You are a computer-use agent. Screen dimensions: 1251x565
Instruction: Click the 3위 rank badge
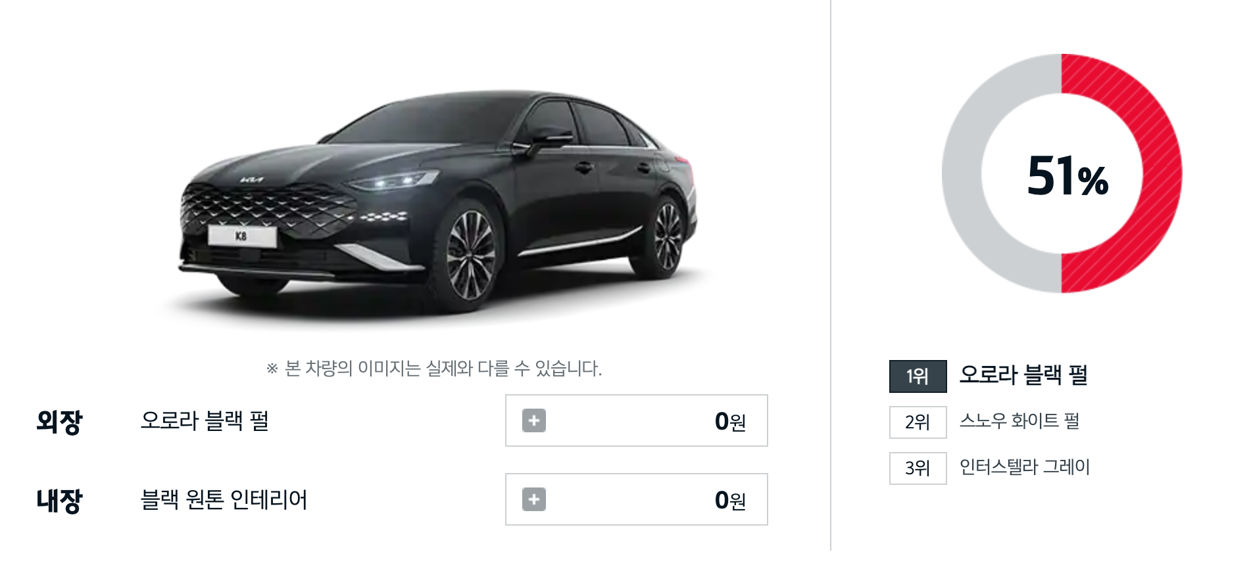(918, 468)
